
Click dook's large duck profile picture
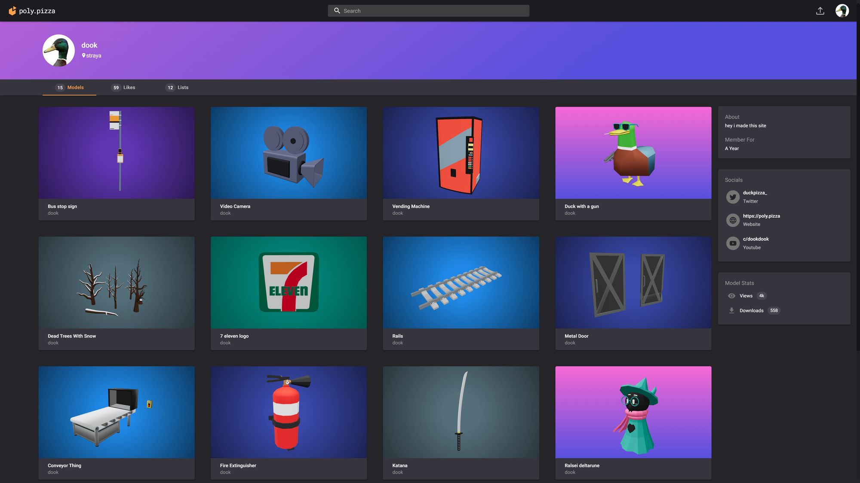[x=58, y=51]
